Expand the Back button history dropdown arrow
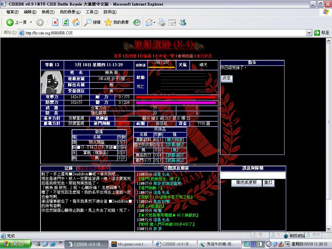The image size is (332, 249). [x=31, y=22]
